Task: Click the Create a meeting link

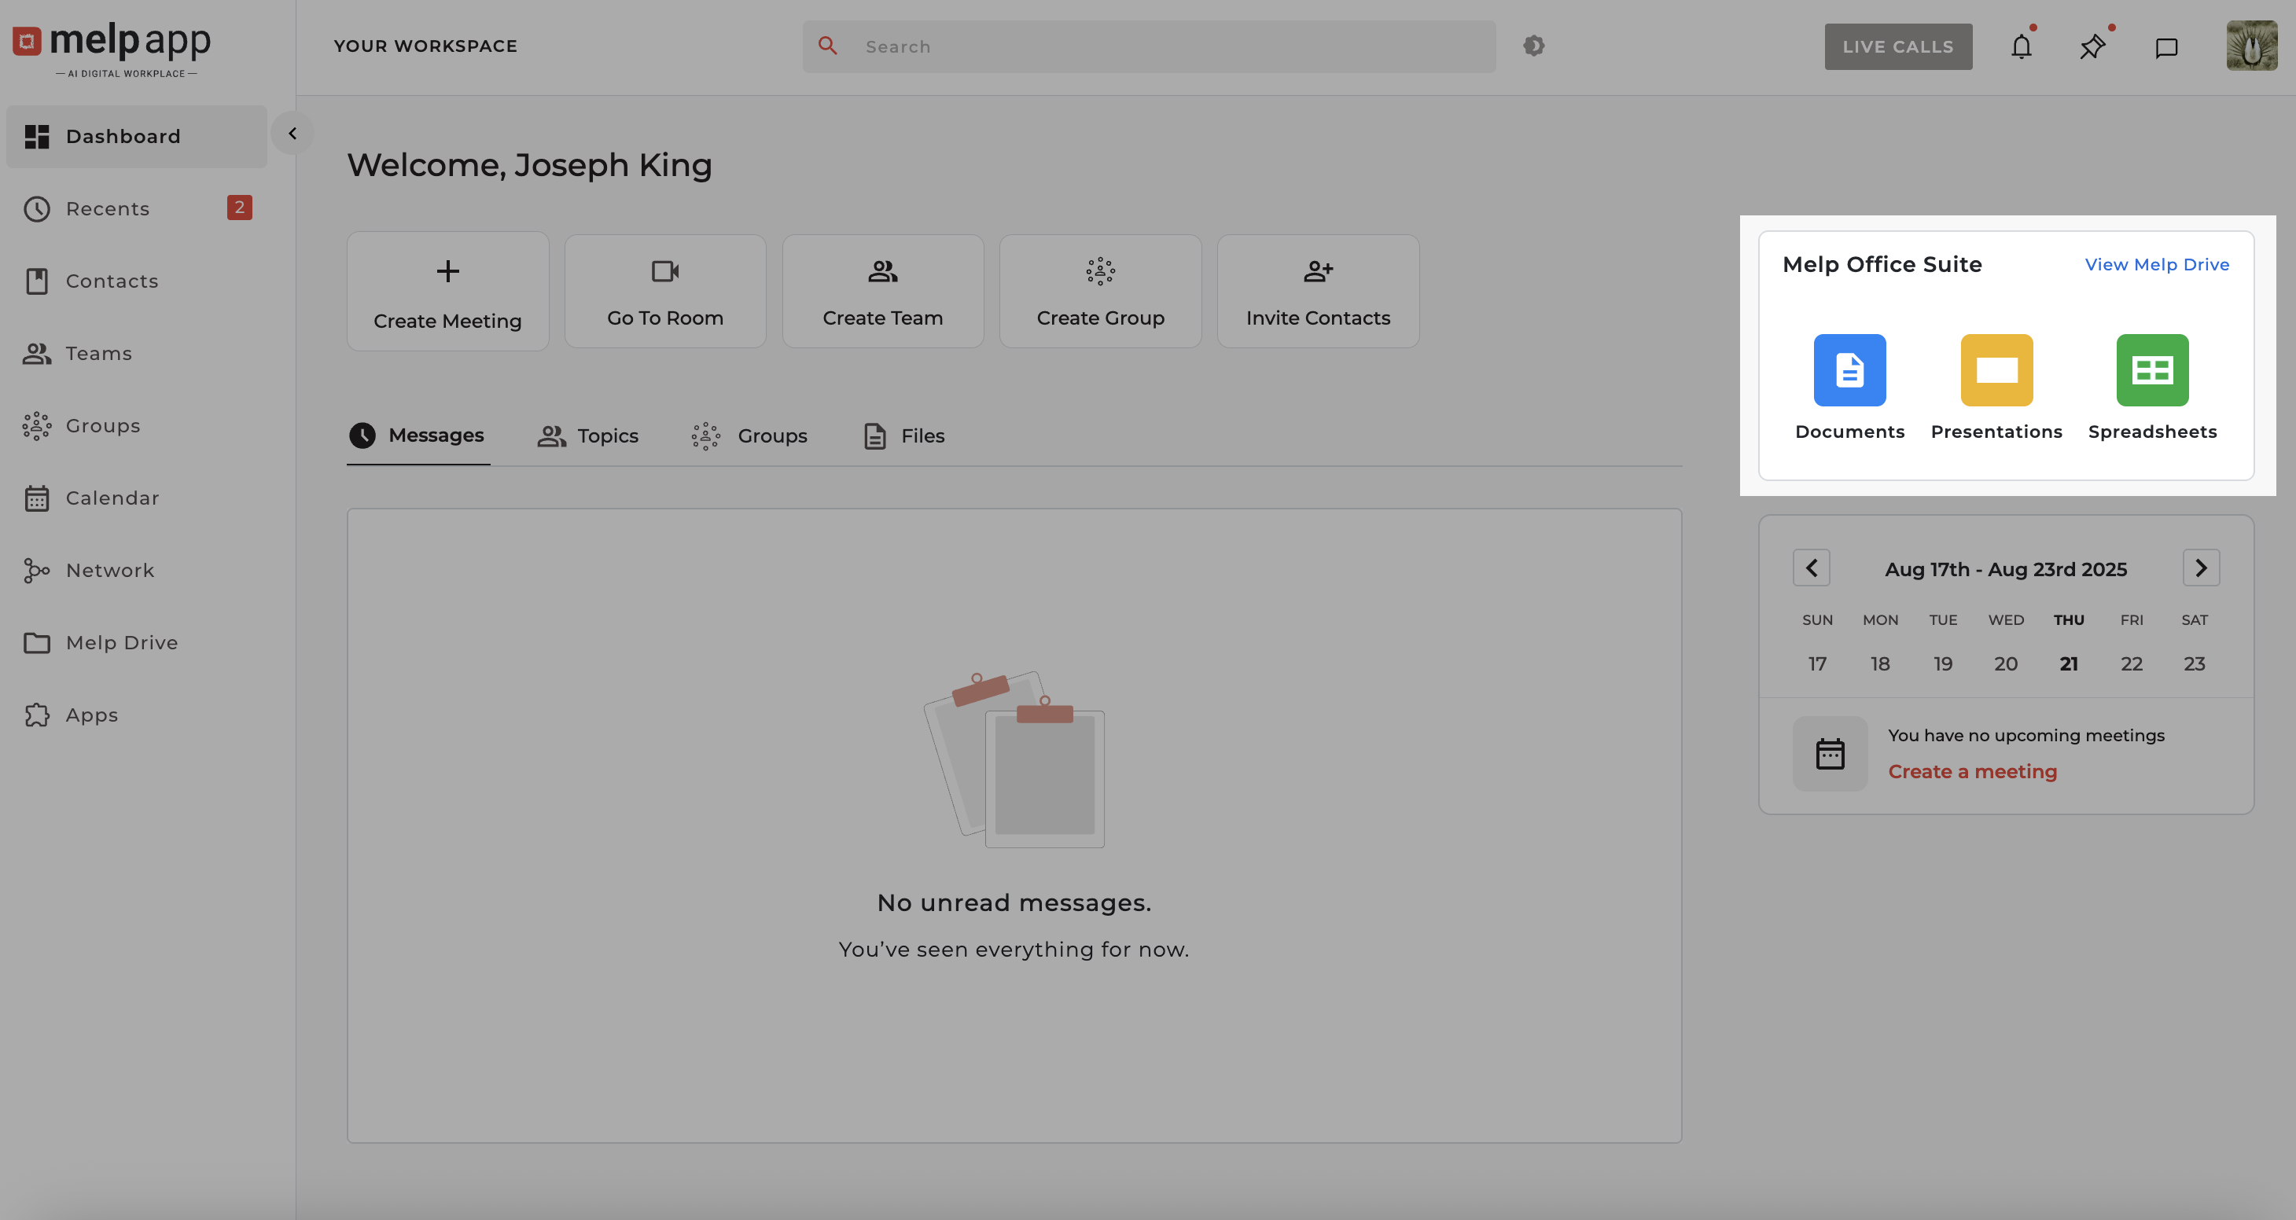Action: (x=1971, y=771)
